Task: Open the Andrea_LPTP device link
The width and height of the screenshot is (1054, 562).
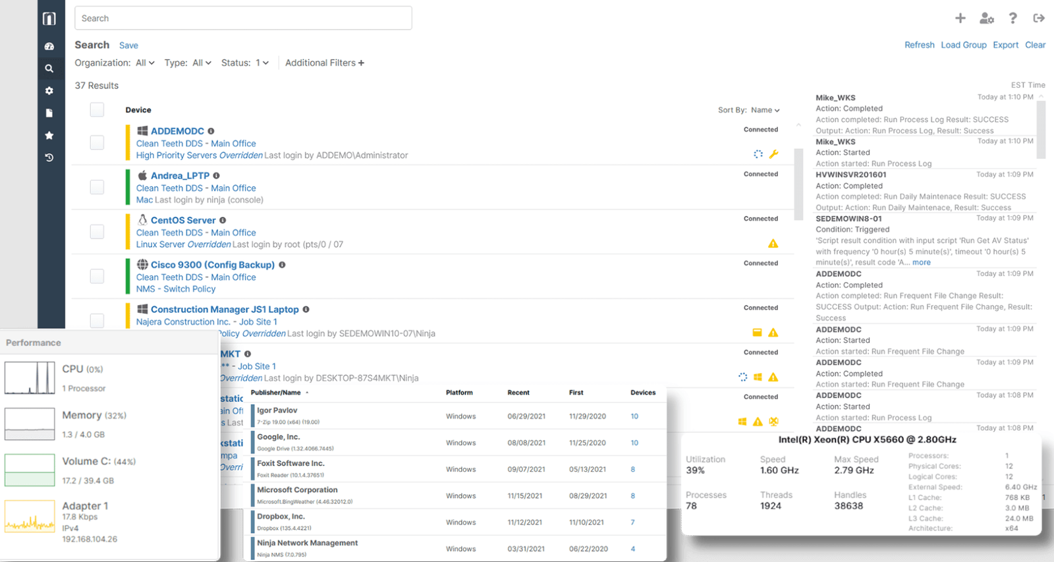Action: point(180,176)
